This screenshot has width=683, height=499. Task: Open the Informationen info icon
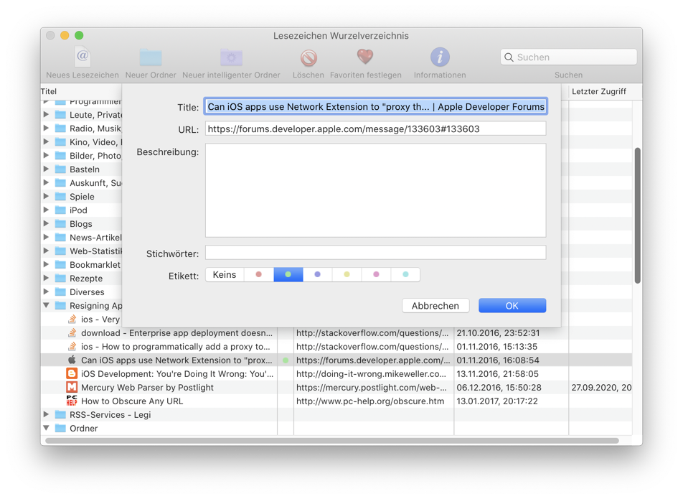[440, 57]
